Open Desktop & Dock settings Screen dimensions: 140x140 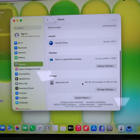click(x=25, y=88)
